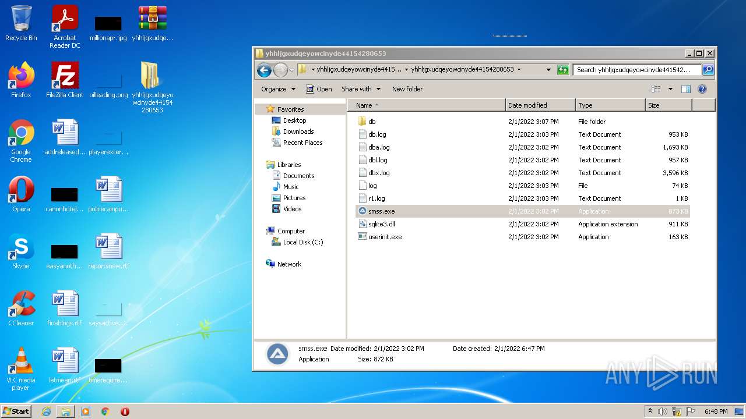Expand the first breadcrumb folder arrow

click(313, 70)
